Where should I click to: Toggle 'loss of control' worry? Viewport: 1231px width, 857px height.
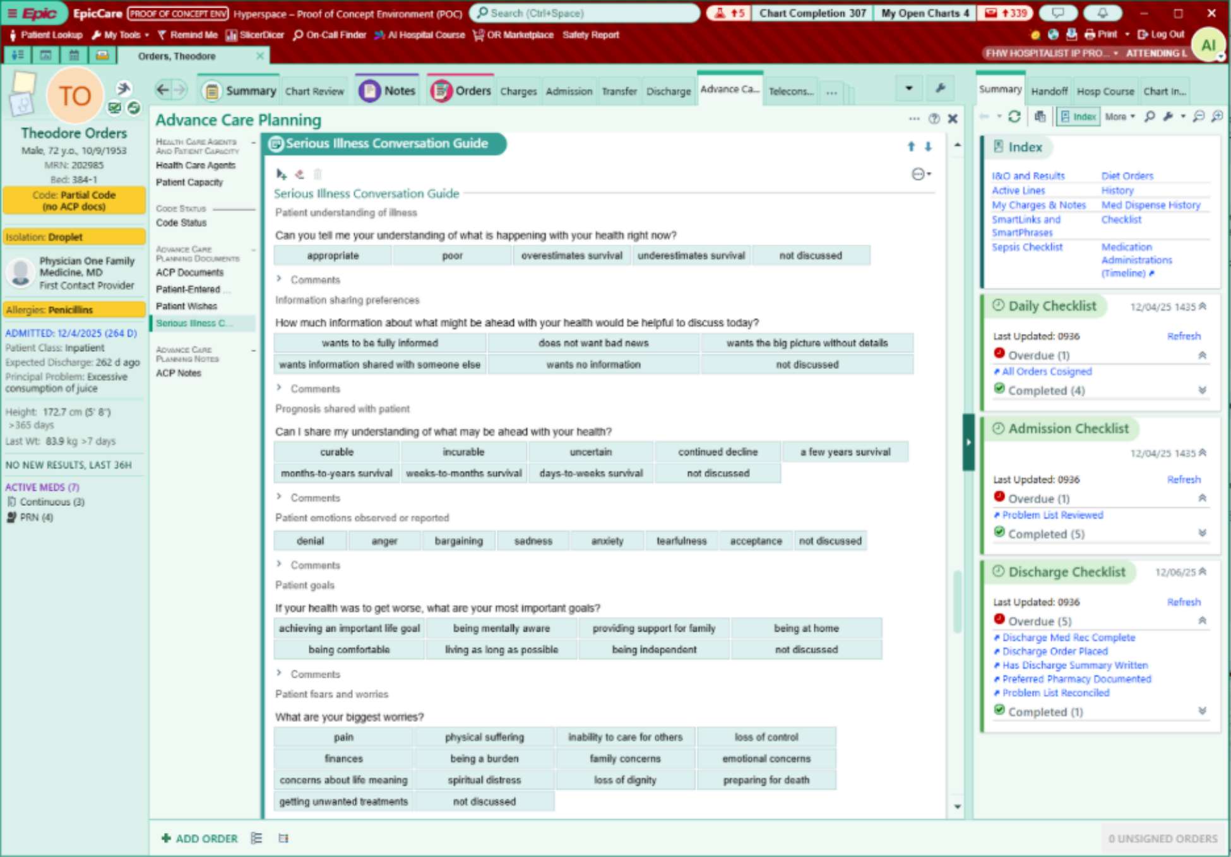[766, 737]
